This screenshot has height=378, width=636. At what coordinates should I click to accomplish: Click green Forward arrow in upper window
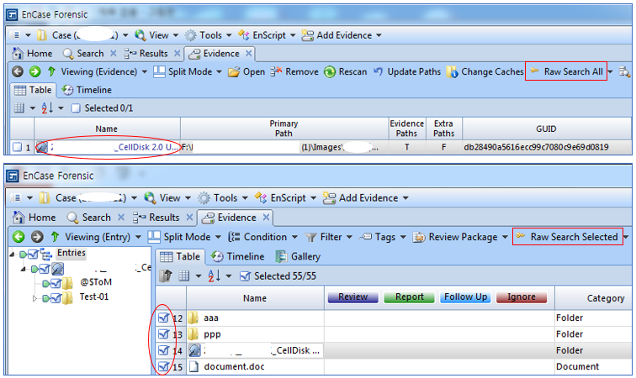(x=34, y=71)
